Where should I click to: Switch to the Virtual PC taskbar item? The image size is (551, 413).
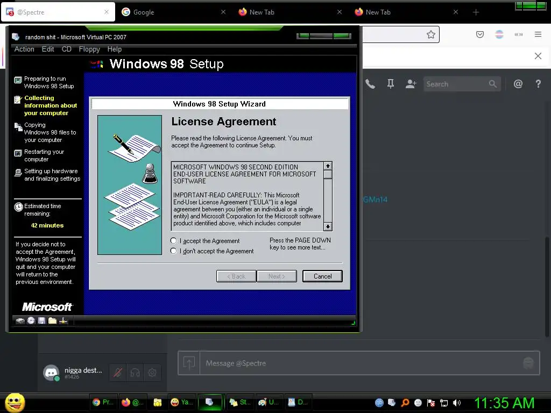210,402
